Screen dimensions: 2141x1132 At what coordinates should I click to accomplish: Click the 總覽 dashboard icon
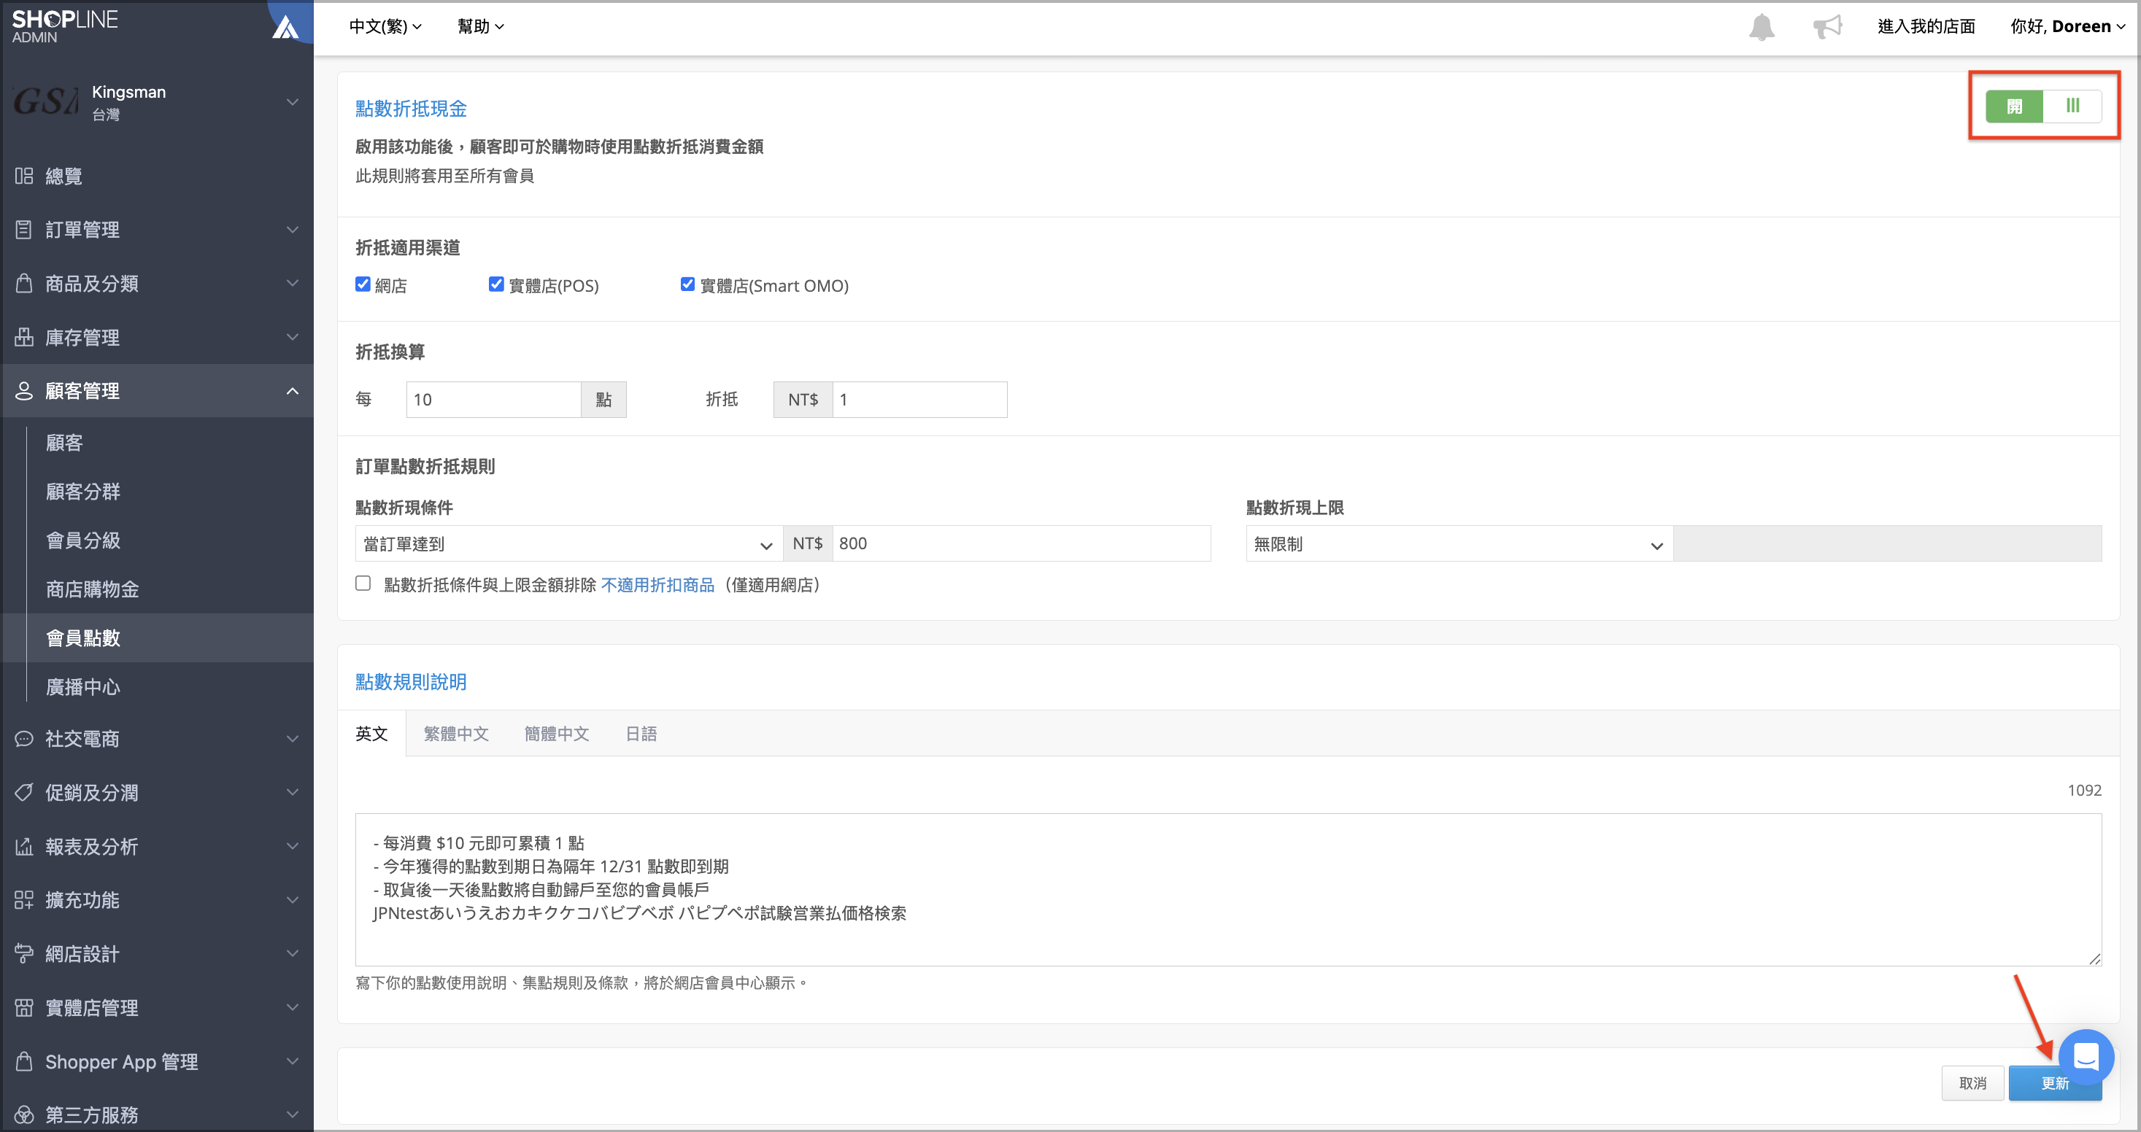point(24,176)
